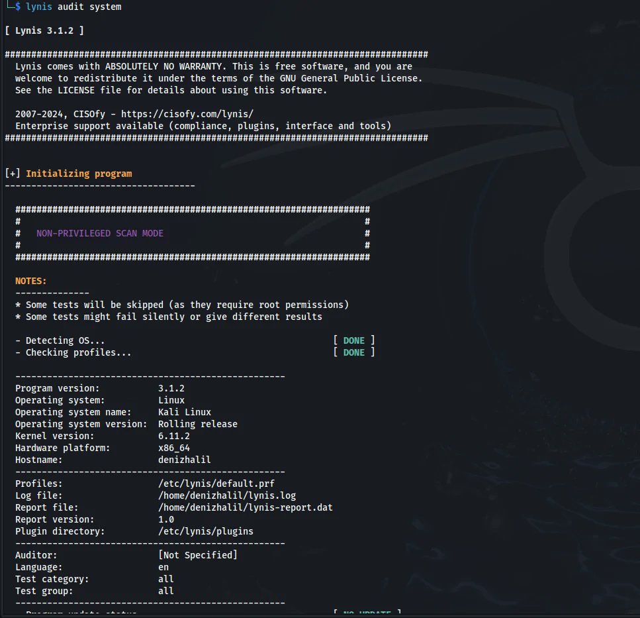The width and height of the screenshot is (640, 618).
Task: Click the 'Operating system name:' label
Action: [x=73, y=412]
